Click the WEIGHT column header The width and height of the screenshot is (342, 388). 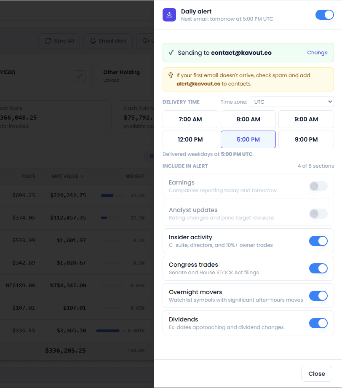point(135,176)
